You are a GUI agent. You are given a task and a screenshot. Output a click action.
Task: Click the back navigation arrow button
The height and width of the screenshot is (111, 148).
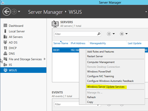[x=6, y=12]
